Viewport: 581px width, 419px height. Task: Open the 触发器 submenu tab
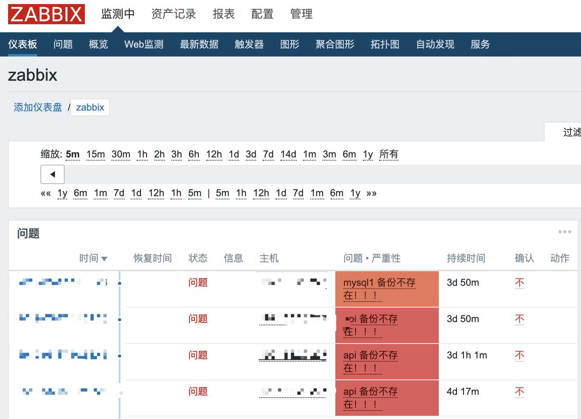pos(249,44)
